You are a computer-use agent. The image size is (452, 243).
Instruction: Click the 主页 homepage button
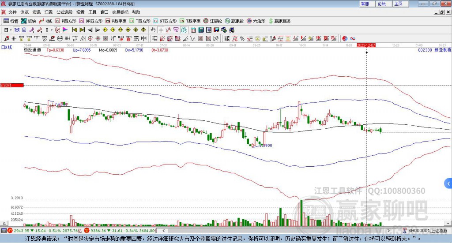point(400,4)
